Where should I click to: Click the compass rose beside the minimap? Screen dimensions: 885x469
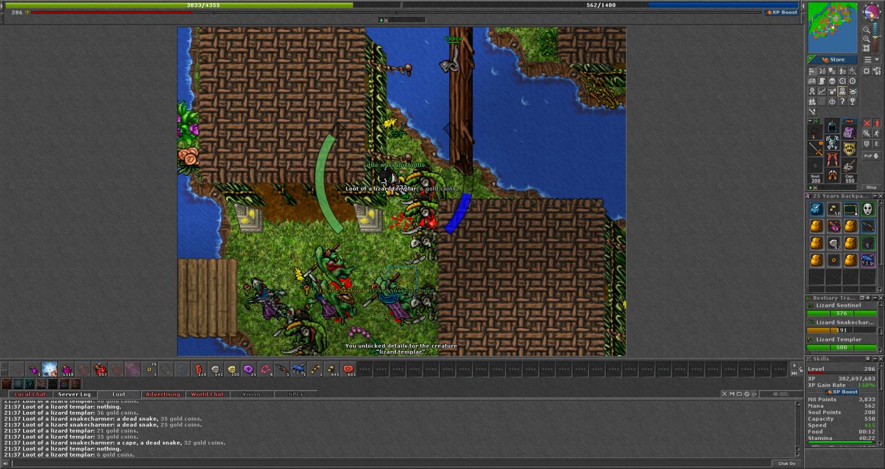871,11
